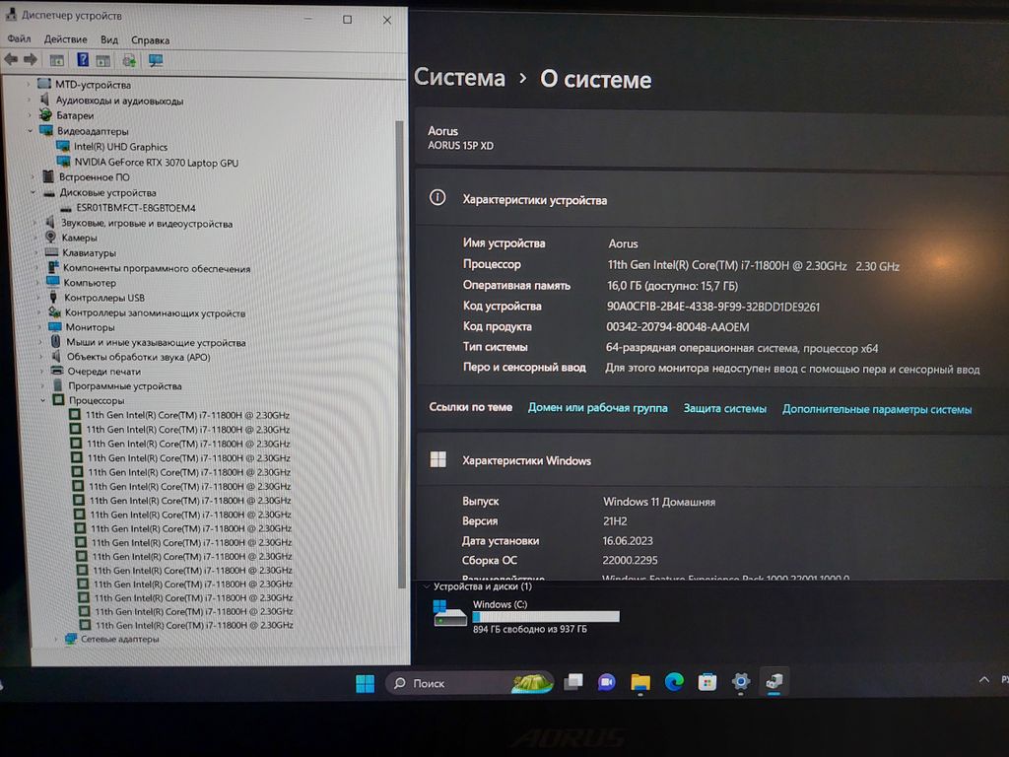This screenshot has height=757, width=1009.
Task: Click the Scan for hardware changes monitor icon
Action: [156, 60]
